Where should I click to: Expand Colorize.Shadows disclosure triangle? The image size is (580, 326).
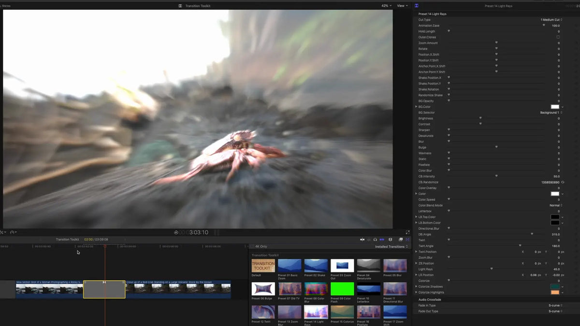click(x=416, y=286)
